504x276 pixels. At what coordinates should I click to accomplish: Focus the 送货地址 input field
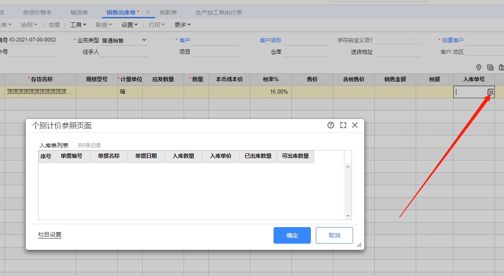[397, 52]
